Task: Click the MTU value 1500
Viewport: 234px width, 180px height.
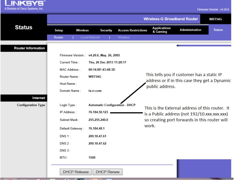Action: tap(92, 157)
